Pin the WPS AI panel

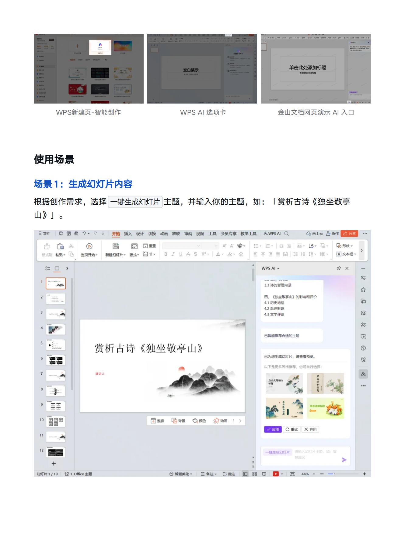tap(339, 268)
